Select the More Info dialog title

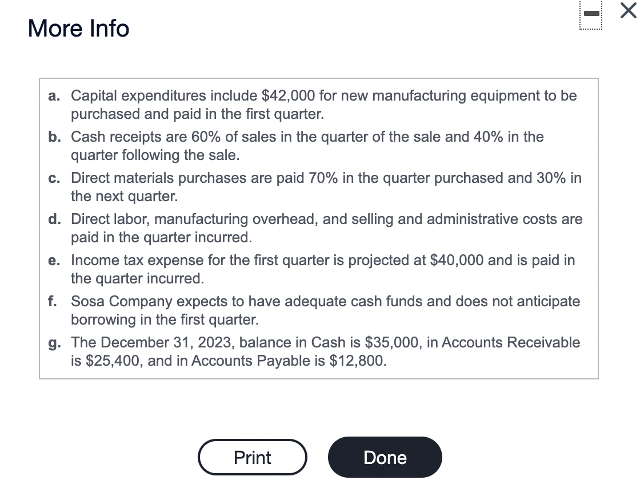point(78,28)
